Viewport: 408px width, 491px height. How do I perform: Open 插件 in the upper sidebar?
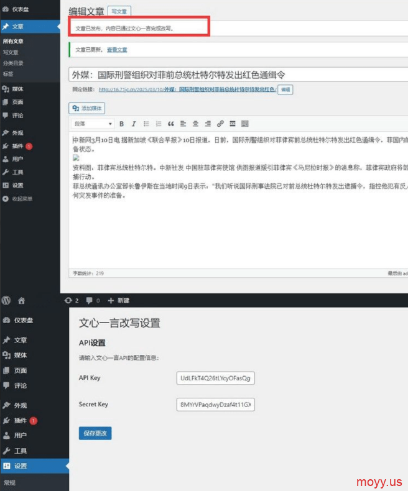tap(30, 146)
